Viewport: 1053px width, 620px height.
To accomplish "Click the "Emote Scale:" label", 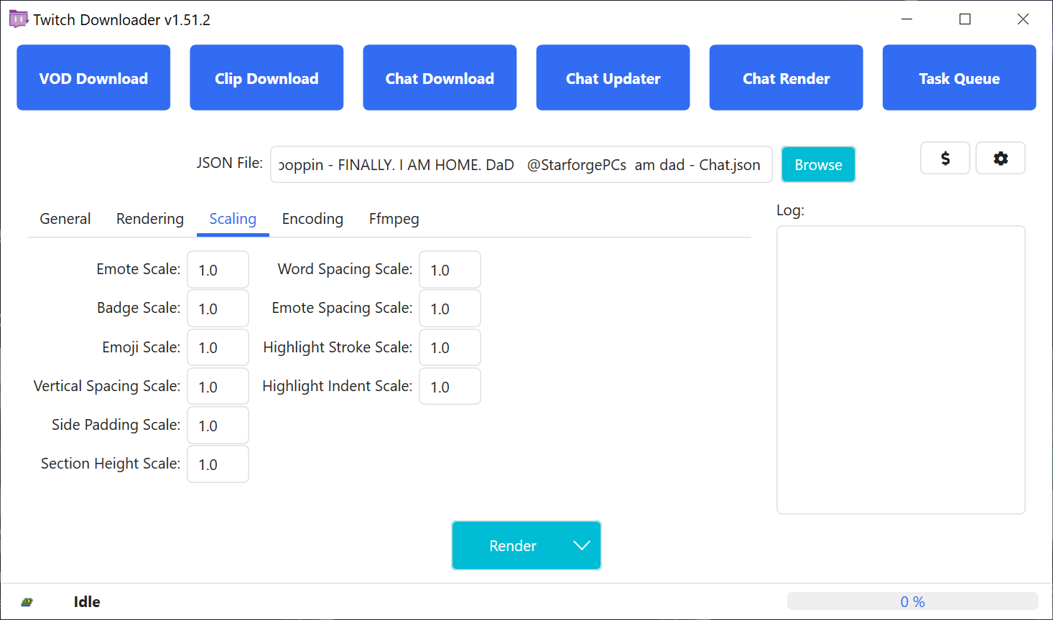I will click(139, 269).
